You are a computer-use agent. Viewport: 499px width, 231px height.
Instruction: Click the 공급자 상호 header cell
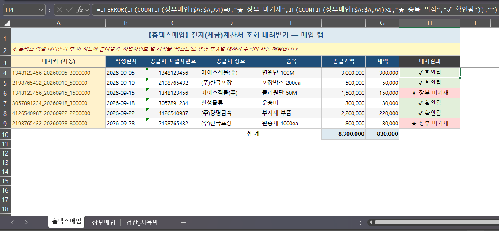click(230, 62)
